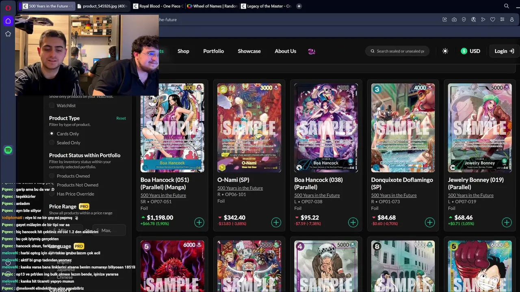520x292 pixels.
Task: Click the $1,198.00 price text
Action: click(x=160, y=217)
